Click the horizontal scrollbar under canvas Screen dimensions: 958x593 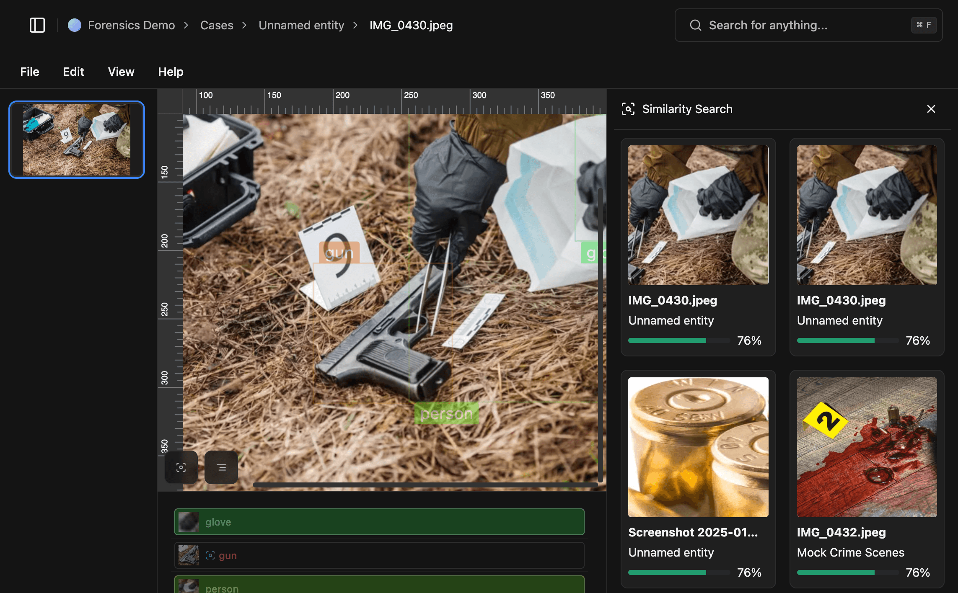coord(425,485)
